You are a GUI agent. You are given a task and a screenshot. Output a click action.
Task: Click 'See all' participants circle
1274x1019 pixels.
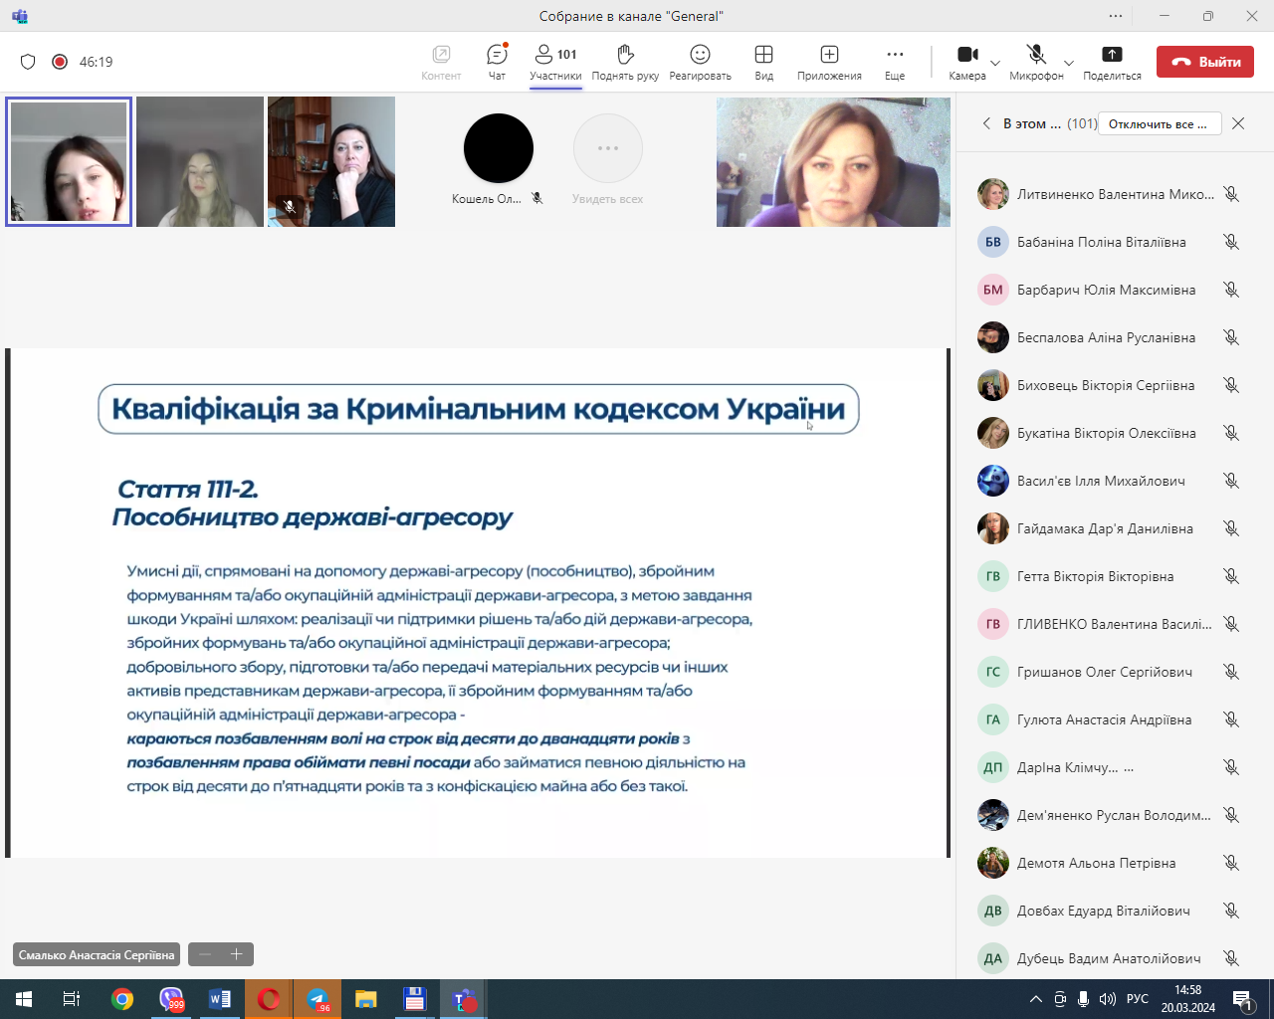[x=607, y=148]
